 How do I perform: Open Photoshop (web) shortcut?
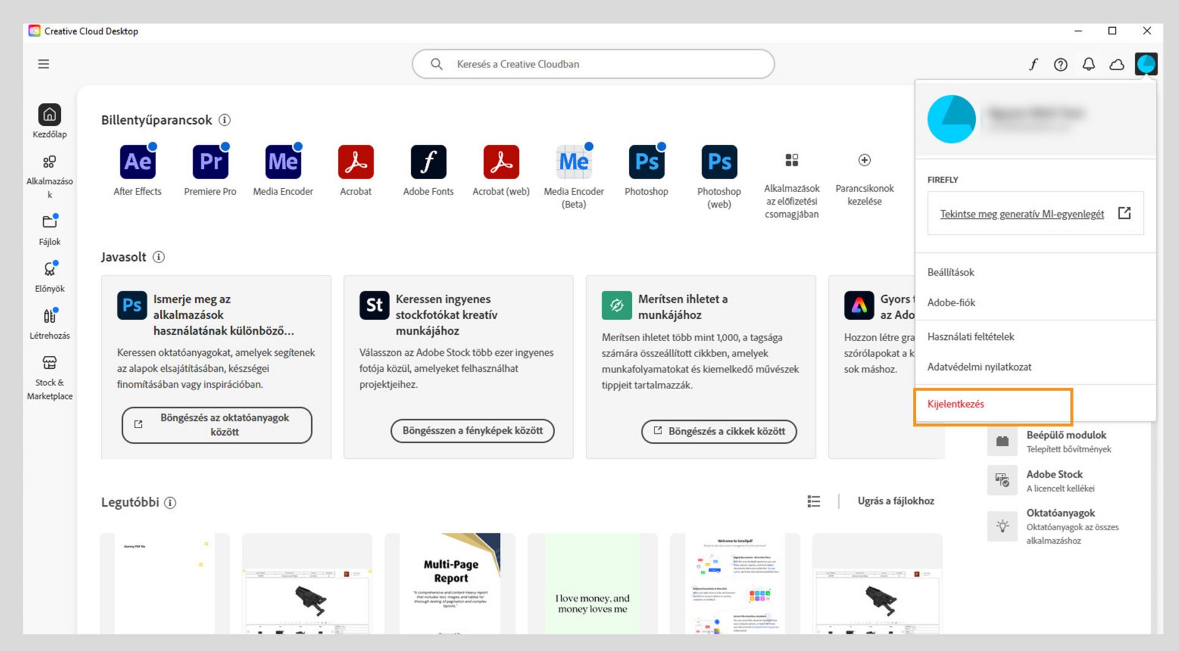[x=719, y=162]
